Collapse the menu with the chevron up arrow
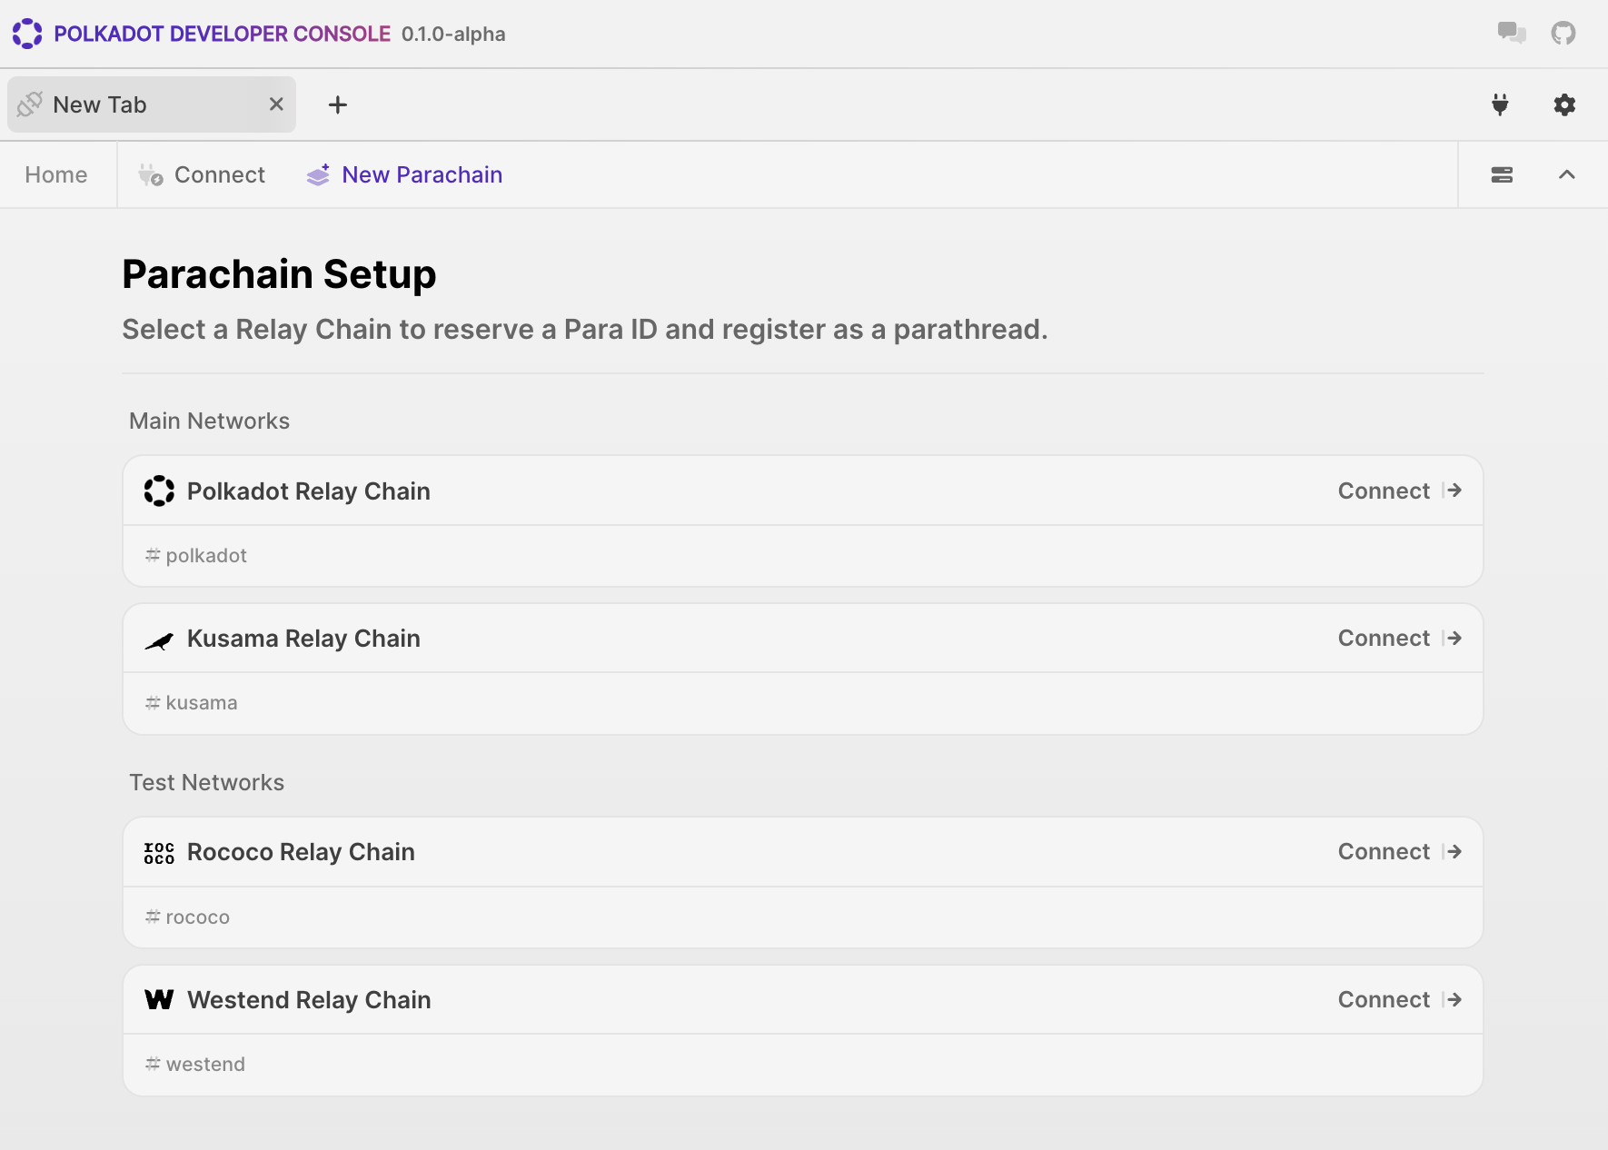Screen dimensions: 1608x1150 pos(1567,174)
